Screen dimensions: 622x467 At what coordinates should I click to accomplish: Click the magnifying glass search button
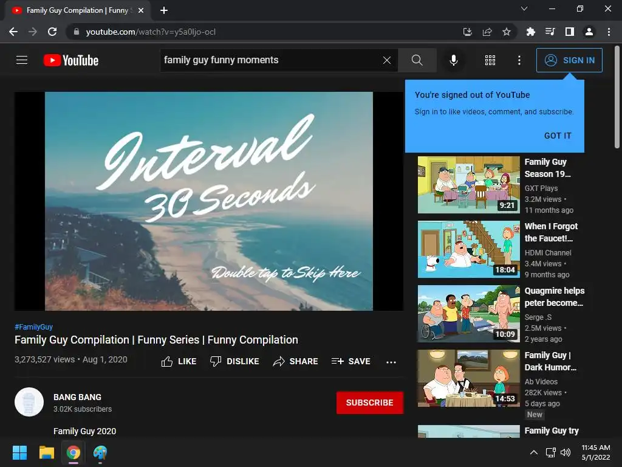(x=417, y=60)
